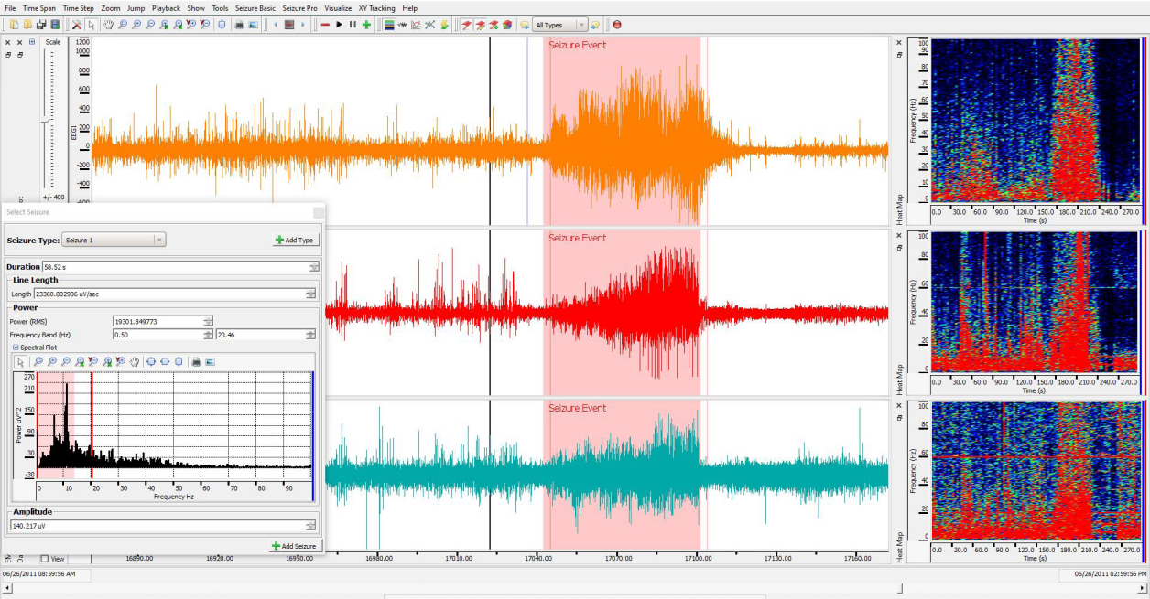
Task: Click the Line Length spinner arrows
Action: (311, 294)
